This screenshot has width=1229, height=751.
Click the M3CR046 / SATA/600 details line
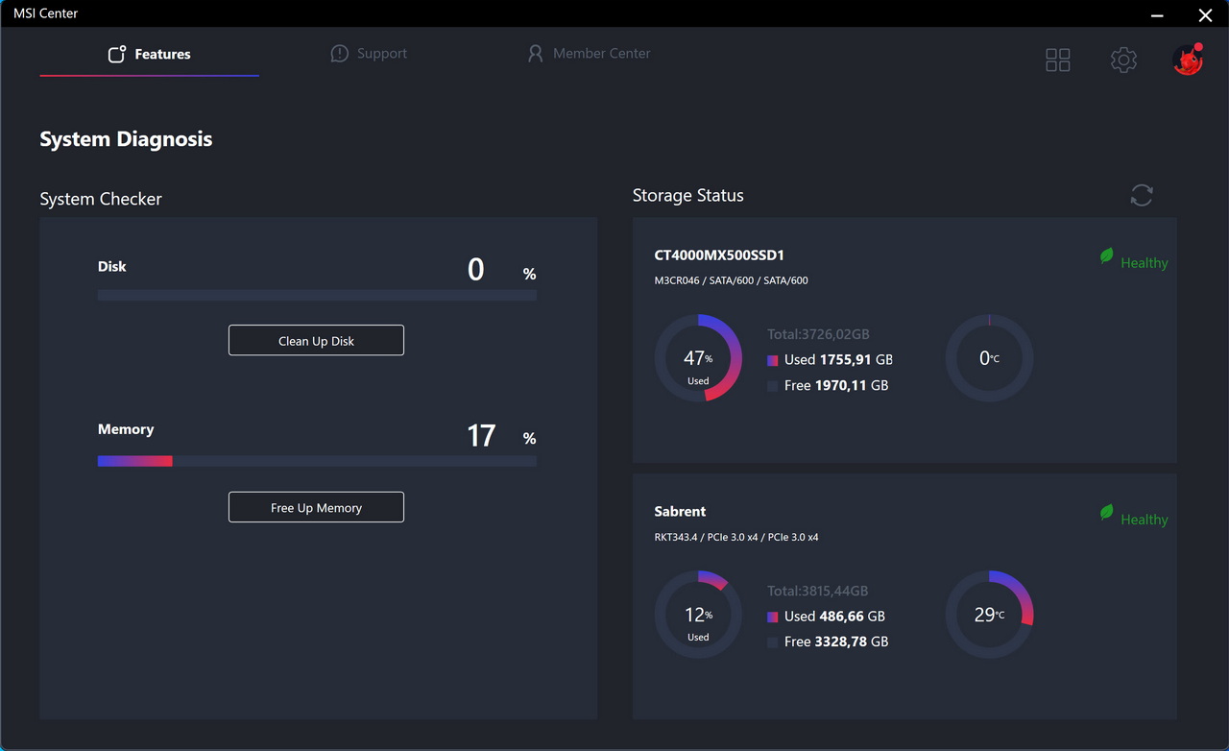731,280
